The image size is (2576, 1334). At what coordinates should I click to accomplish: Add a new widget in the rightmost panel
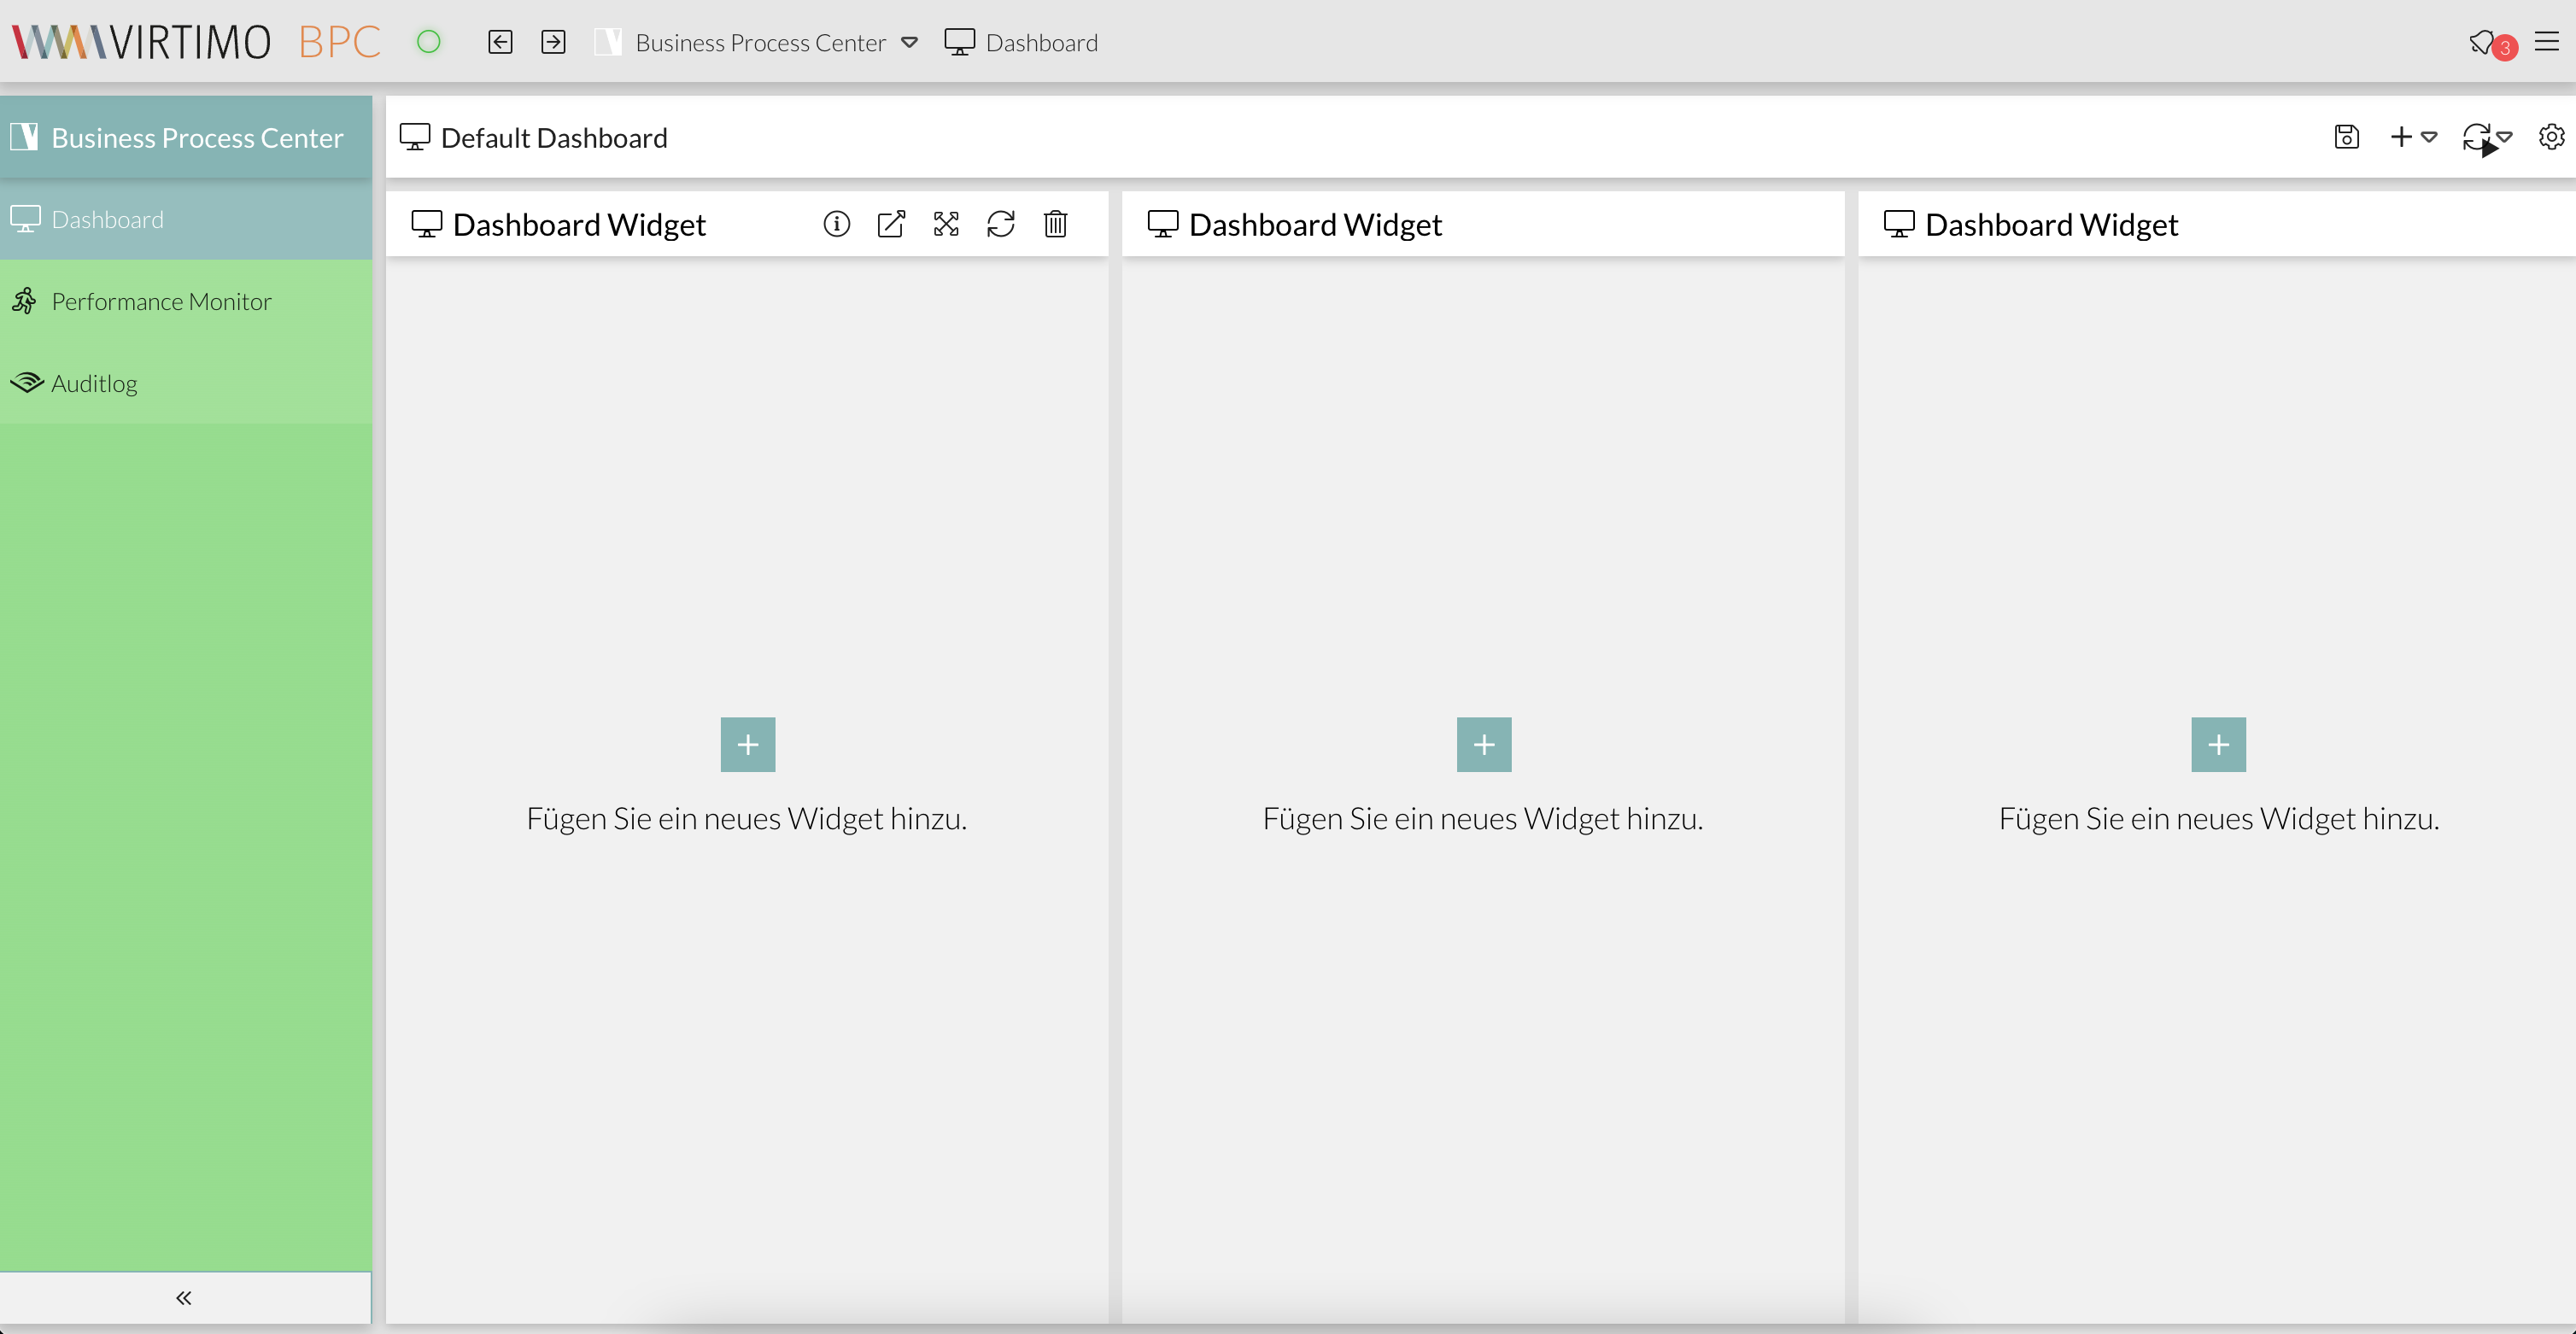pyautogui.click(x=2218, y=744)
